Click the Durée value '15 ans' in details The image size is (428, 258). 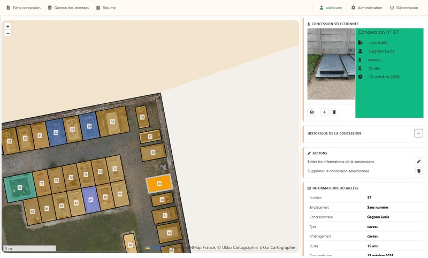[372, 246]
